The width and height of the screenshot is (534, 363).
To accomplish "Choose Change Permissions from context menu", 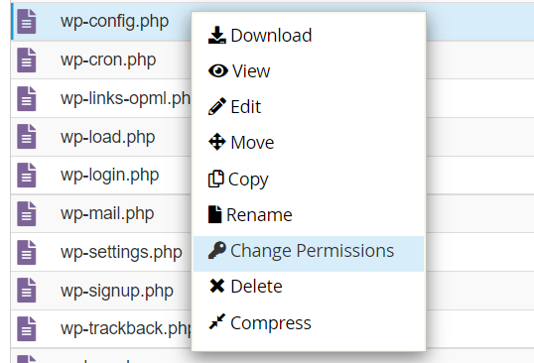I will (x=309, y=254).
